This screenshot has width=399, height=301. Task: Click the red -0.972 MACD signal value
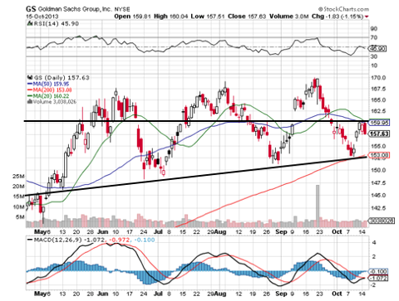pyautogui.click(x=120, y=240)
